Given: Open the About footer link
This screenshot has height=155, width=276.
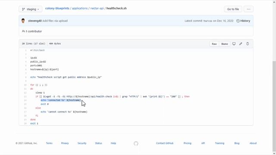Looking at the screenshot, I should coord(253,143).
